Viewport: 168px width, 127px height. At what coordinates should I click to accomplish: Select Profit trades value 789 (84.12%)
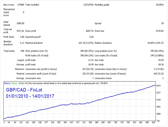87,55
